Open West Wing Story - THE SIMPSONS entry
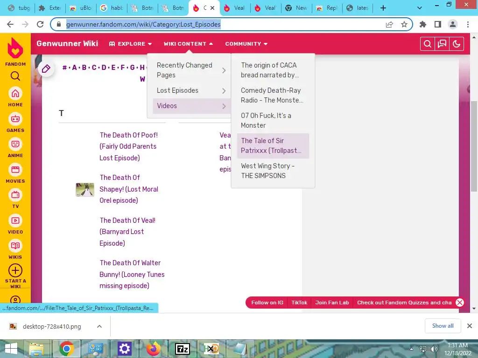This screenshot has height=358, width=478. click(x=273, y=171)
